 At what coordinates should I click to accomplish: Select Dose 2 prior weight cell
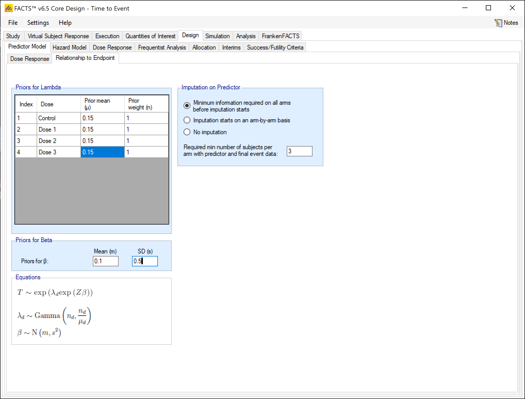pos(146,141)
